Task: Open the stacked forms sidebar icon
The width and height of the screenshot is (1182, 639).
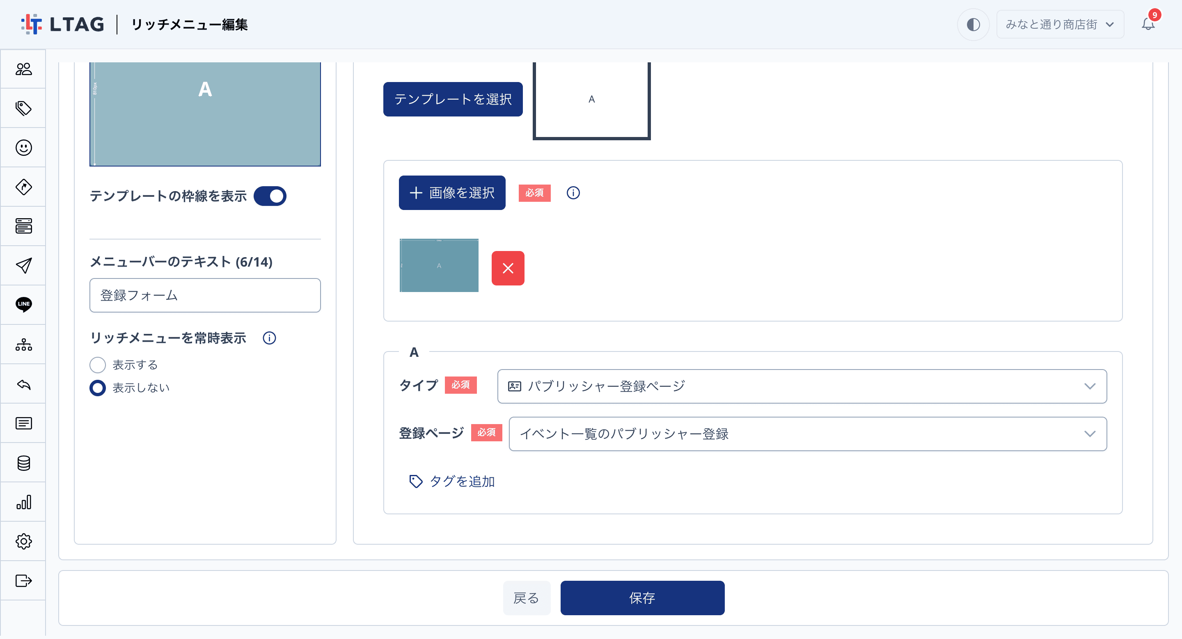Action: click(23, 226)
